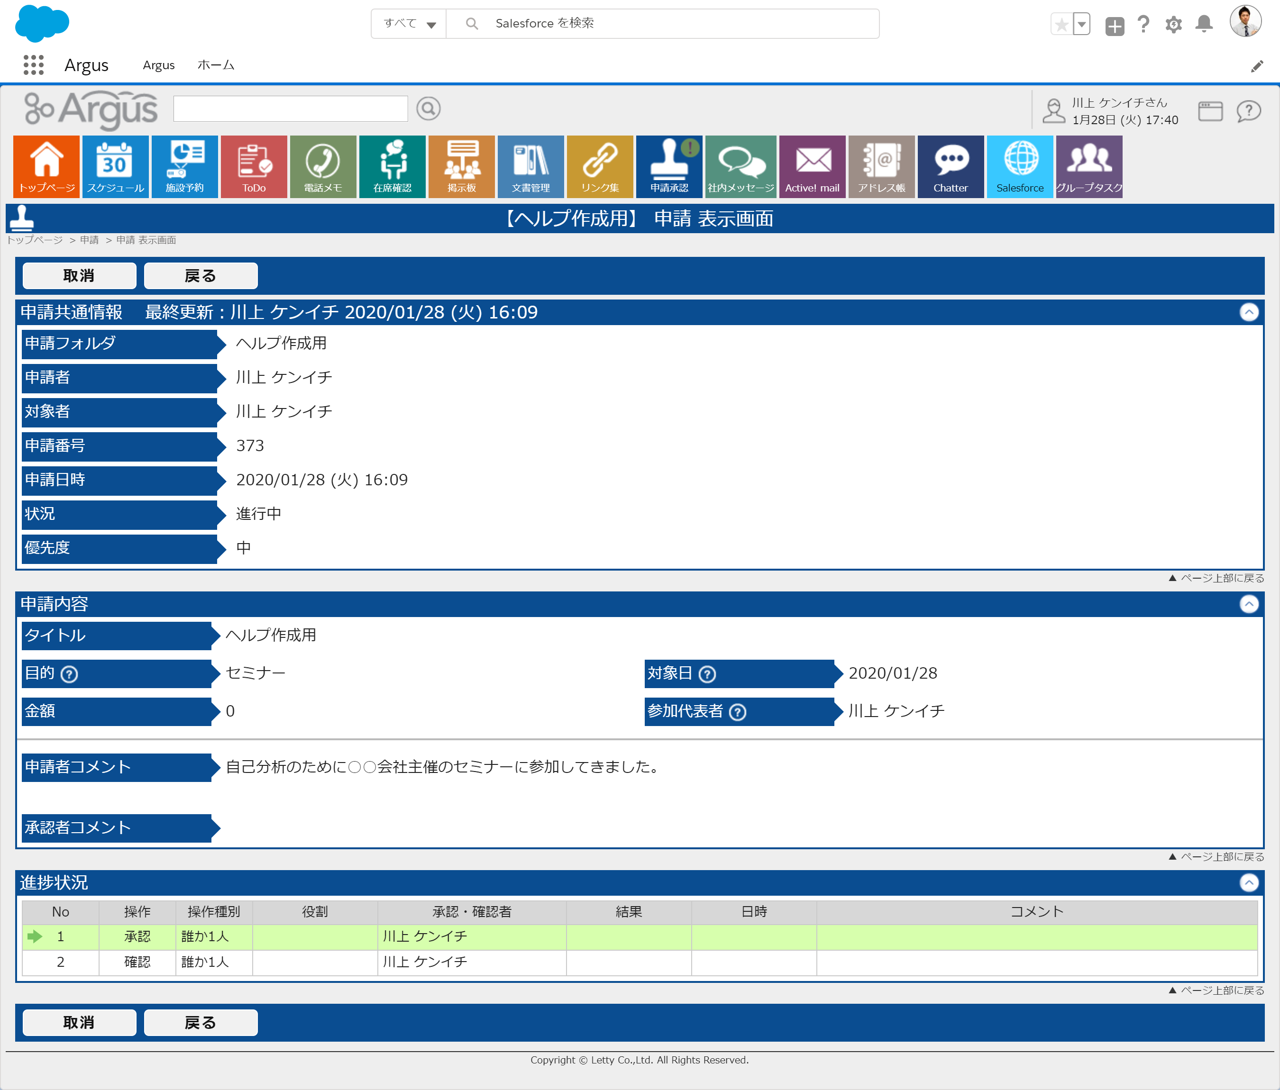The width and height of the screenshot is (1280, 1090).
Task: Click the bottom 戻る button
Action: coord(201,1023)
